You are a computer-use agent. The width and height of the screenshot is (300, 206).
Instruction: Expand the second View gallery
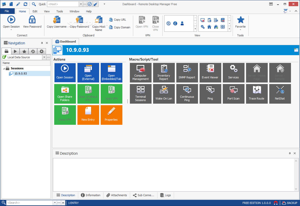click(230, 29)
